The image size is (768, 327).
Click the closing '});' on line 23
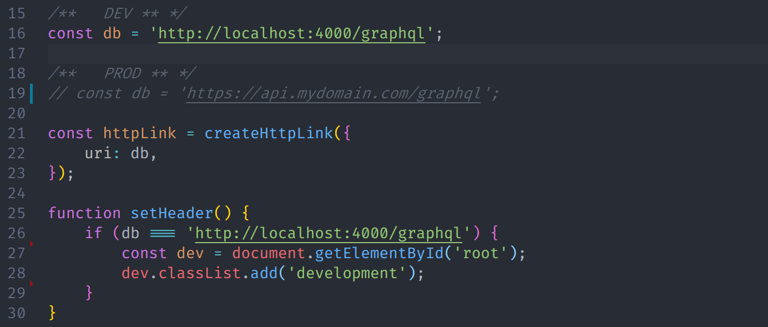point(61,173)
